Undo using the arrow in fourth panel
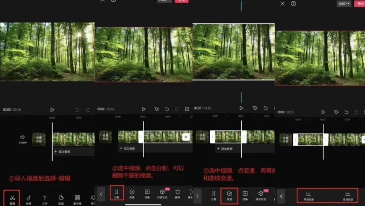The height and width of the screenshot is (206, 365). click(347, 112)
